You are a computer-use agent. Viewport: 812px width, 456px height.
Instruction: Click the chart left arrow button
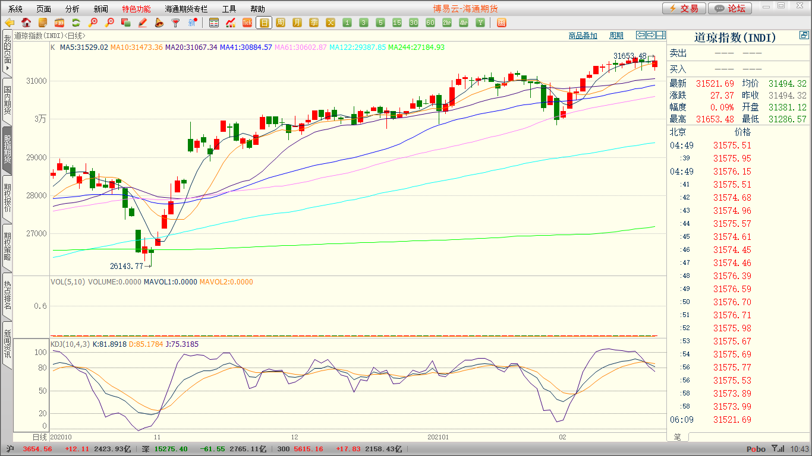pos(641,36)
